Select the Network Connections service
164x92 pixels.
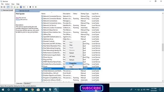[x=71, y=21]
